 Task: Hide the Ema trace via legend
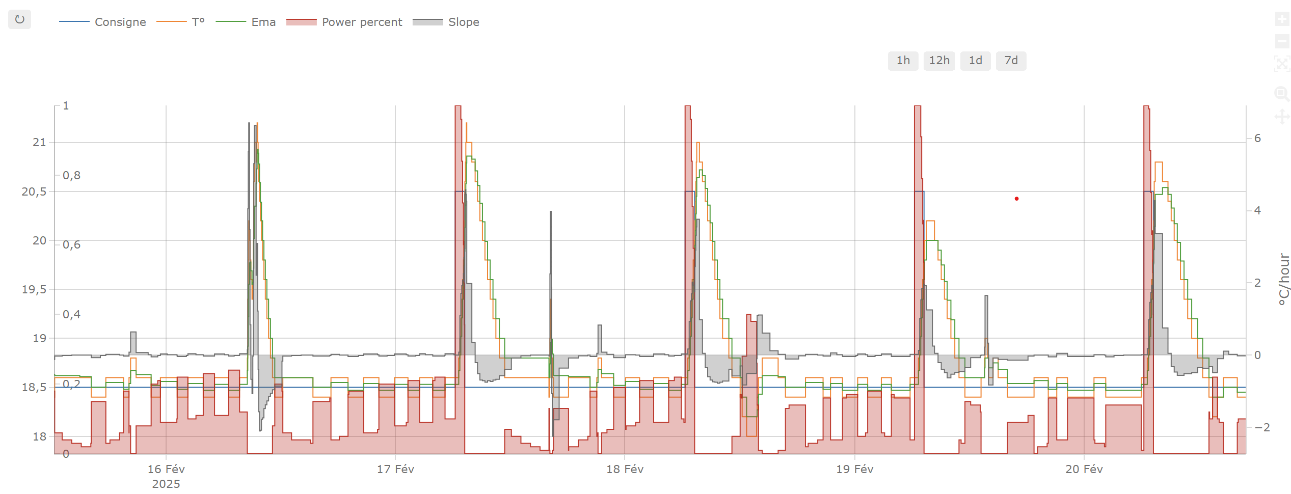click(263, 22)
